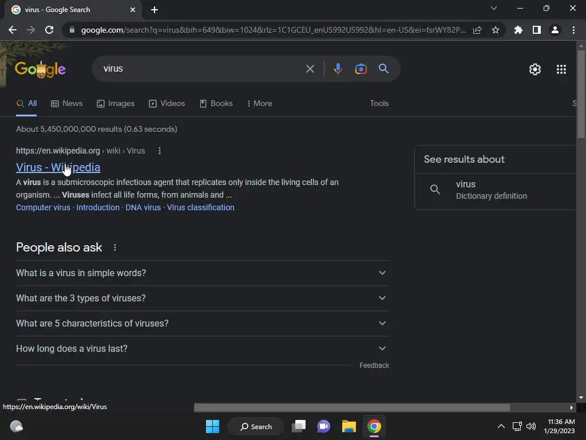This screenshot has width=586, height=440.
Task: Launch the Chat app from taskbar
Action: (324, 426)
